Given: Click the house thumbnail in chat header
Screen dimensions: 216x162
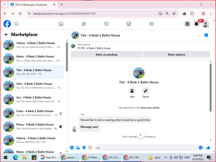Looking at the screenshot, I should [x=75, y=35].
